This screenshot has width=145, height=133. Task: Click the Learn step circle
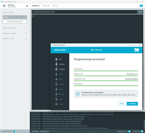[56, 89]
